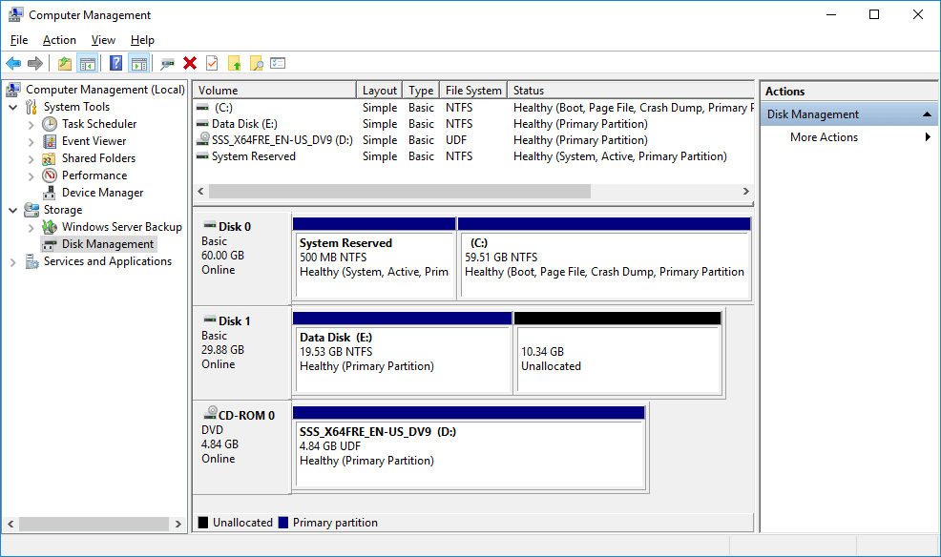Click the gray Forward arrow in the toolbar
The width and height of the screenshot is (941, 557).
point(35,63)
